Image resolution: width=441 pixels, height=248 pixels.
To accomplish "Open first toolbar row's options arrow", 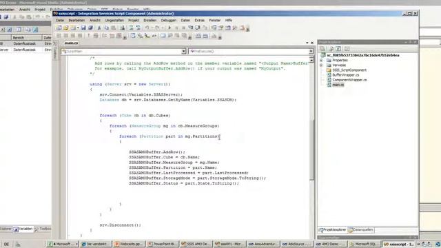I will click(x=247, y=29).
